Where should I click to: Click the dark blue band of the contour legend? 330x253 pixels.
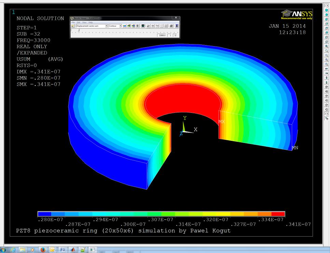click(x=44, y=214)
